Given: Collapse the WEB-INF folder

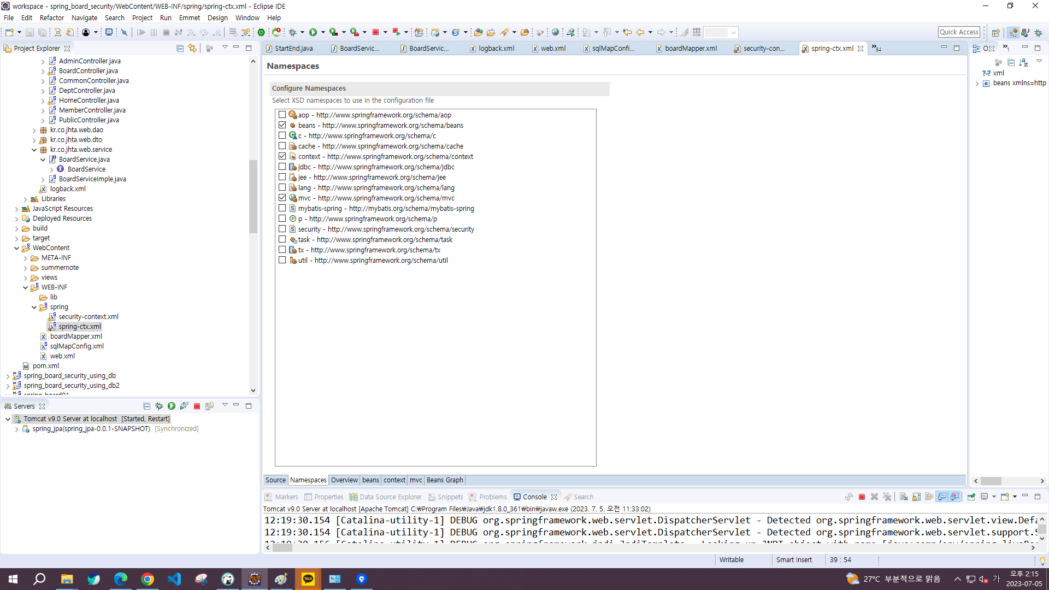Looking at the screenshot, I should [x=25, y=287].
